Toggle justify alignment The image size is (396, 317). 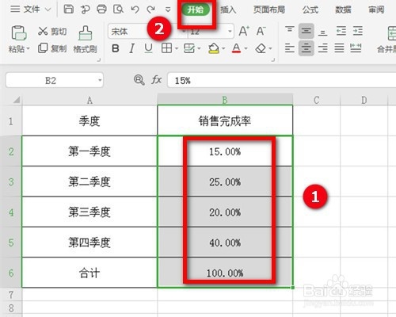339,48
